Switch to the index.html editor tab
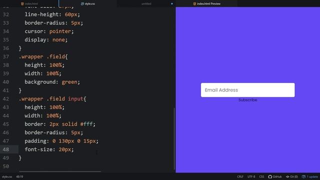The image size is (320, 180). (x=29, y=3)
